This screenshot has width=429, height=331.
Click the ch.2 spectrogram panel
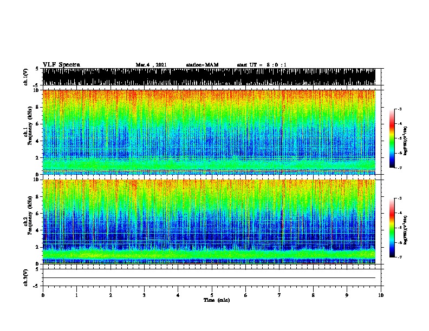click(209, 222)
